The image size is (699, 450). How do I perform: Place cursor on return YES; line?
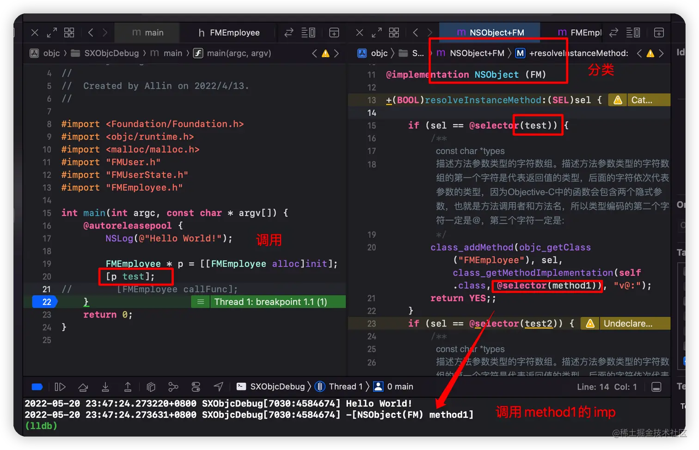click(x=463, y=298)
